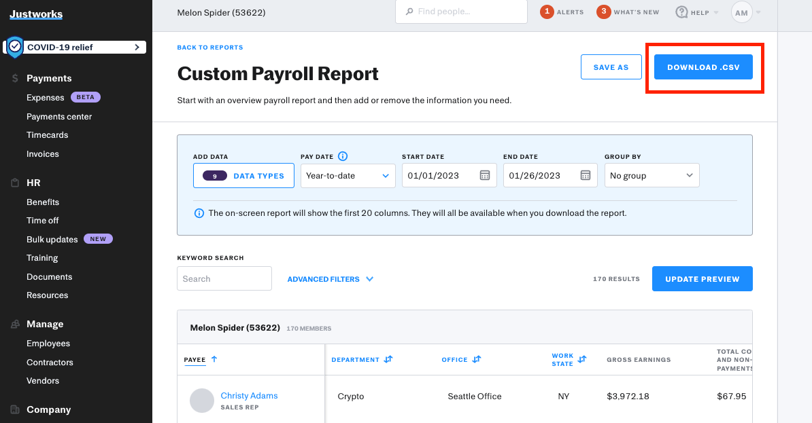Click the 170 results count

[616, 279]
